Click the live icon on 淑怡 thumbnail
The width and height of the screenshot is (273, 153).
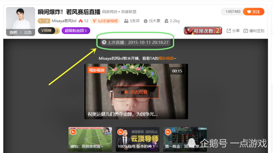(x=73, y=132)
